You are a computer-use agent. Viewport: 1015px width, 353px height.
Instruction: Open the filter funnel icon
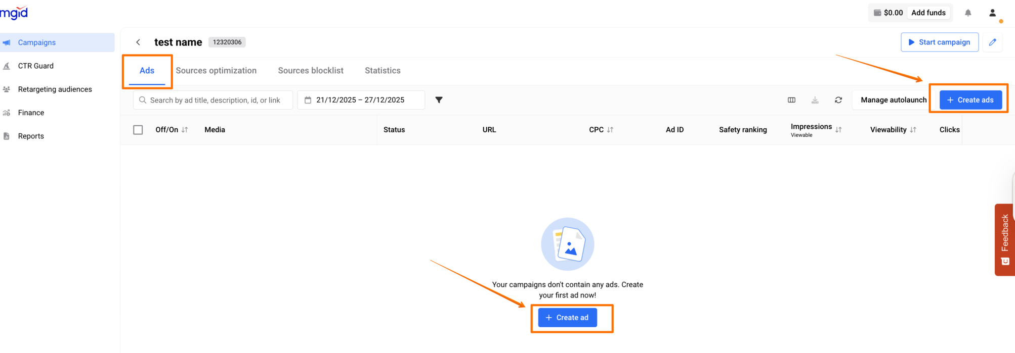coord(439,100)
